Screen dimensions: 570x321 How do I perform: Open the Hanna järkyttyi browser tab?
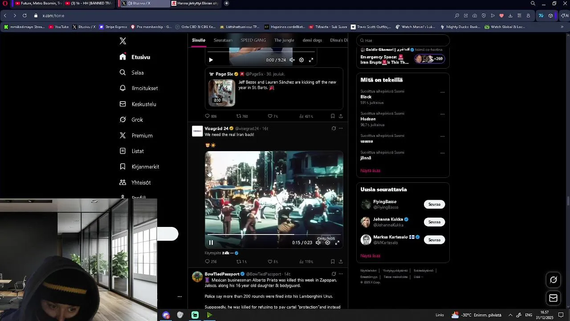point(195,3)
